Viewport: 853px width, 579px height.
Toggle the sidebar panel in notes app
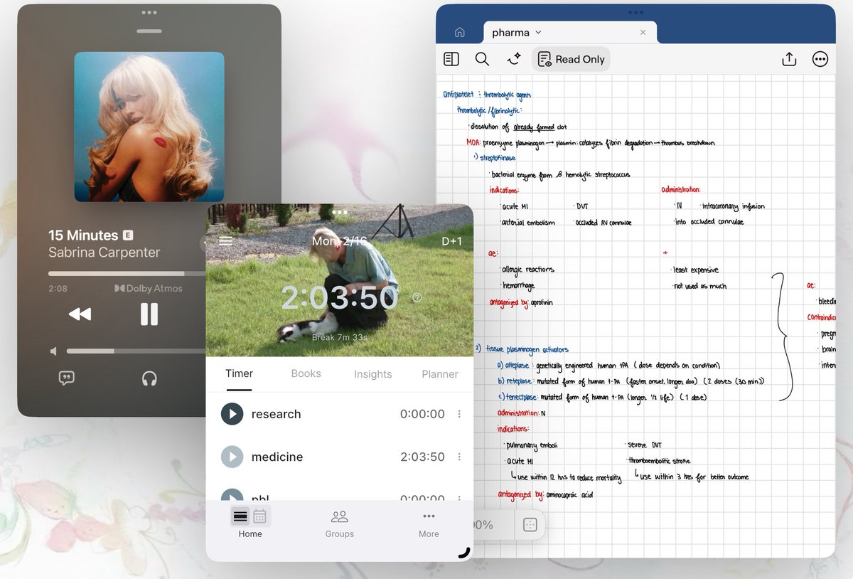[x=451, y=60]
